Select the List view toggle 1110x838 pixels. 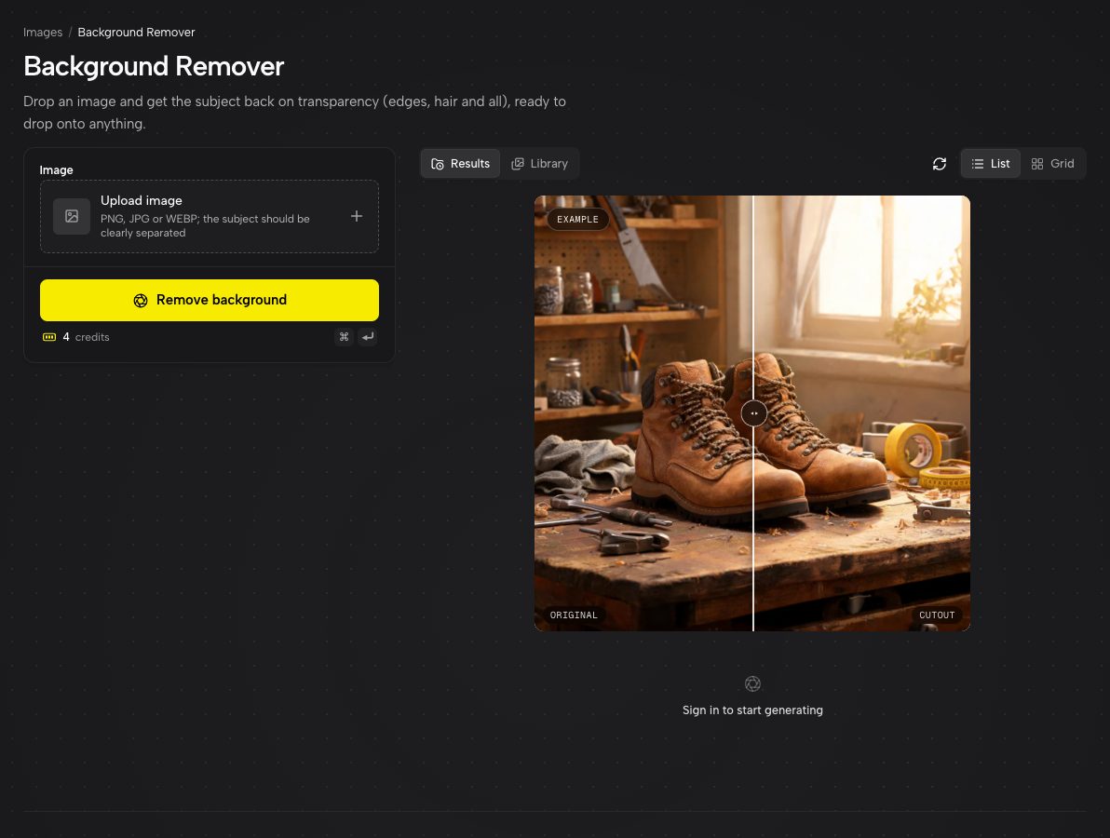pos(991,164)
